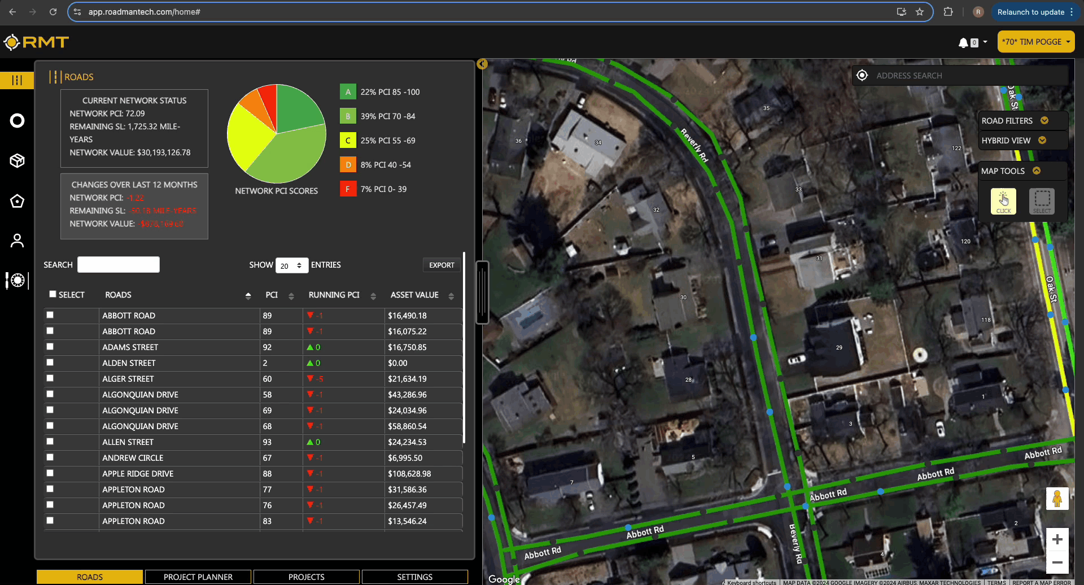Collapse the panel using the yellow arrow
The width and height of the screenshot is (1084, 585).
point(482,64)
